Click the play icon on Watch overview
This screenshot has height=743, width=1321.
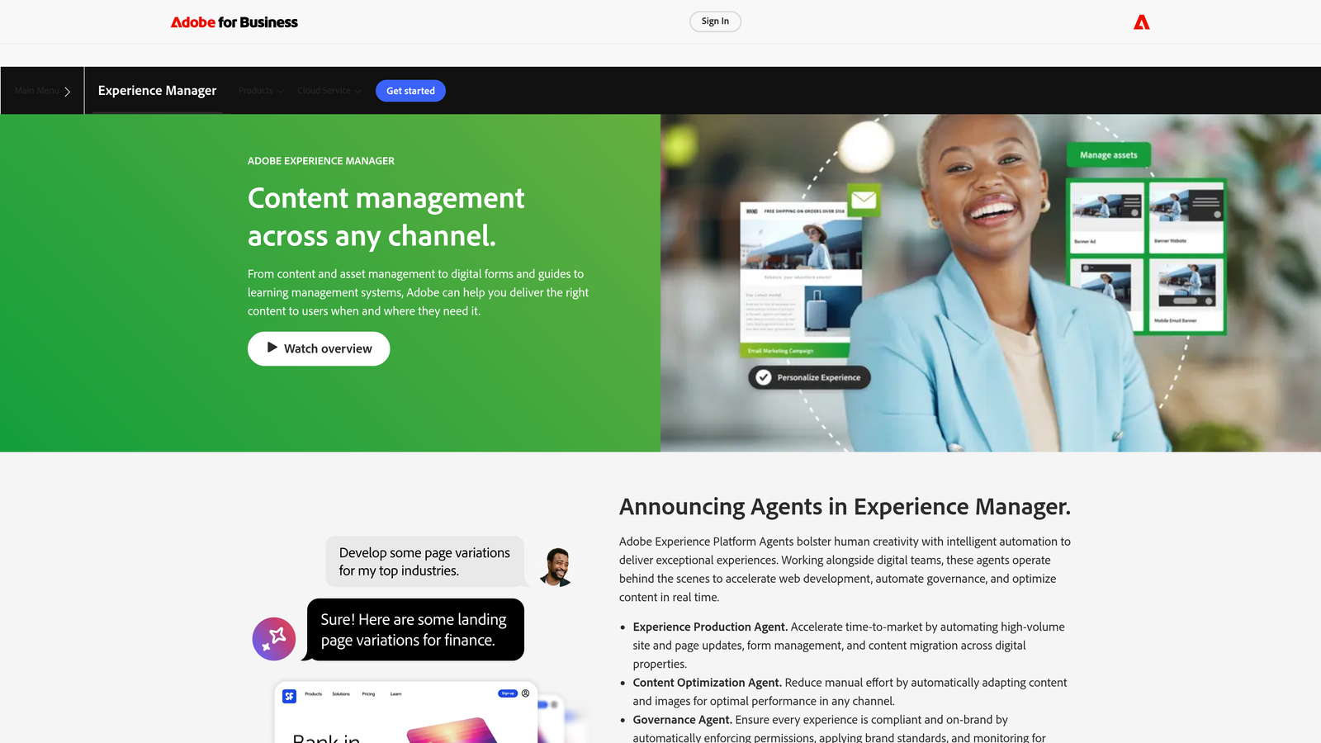tap(272, 348)
